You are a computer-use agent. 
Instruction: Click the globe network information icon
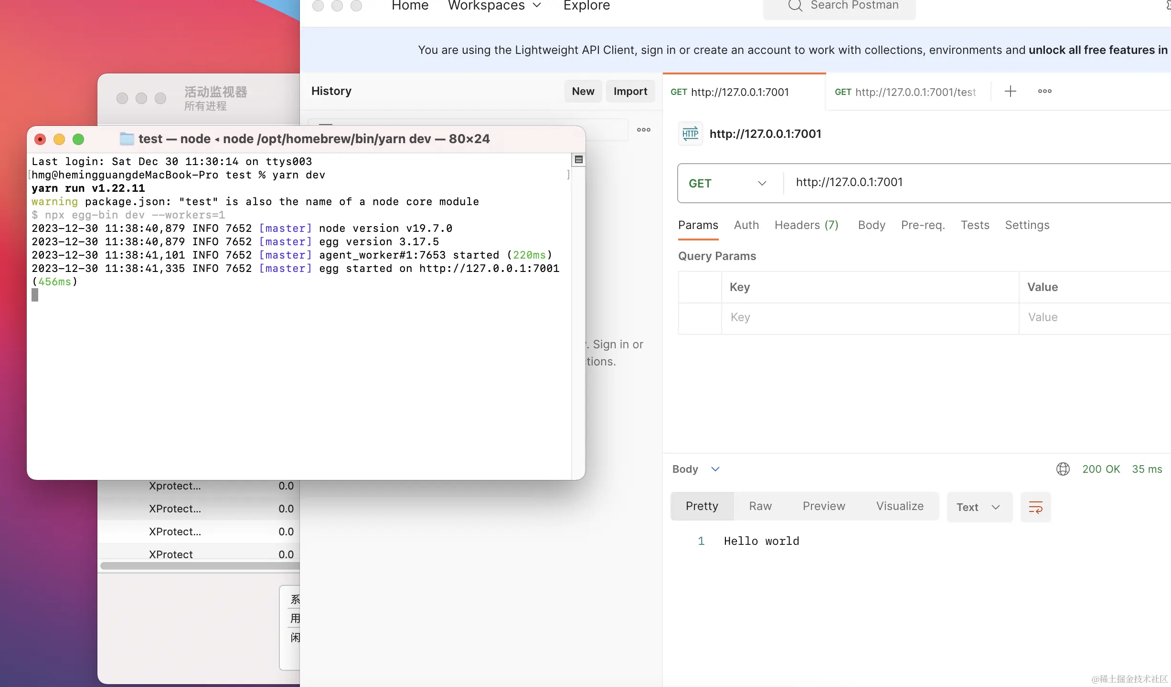pos(1063,469)
